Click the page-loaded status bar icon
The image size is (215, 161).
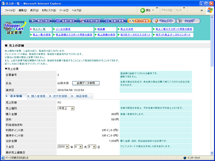pyautogui.click(x=3, y=158)
